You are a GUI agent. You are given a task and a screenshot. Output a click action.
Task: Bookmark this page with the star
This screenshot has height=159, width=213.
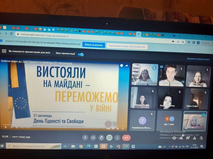tap(183, 42)
